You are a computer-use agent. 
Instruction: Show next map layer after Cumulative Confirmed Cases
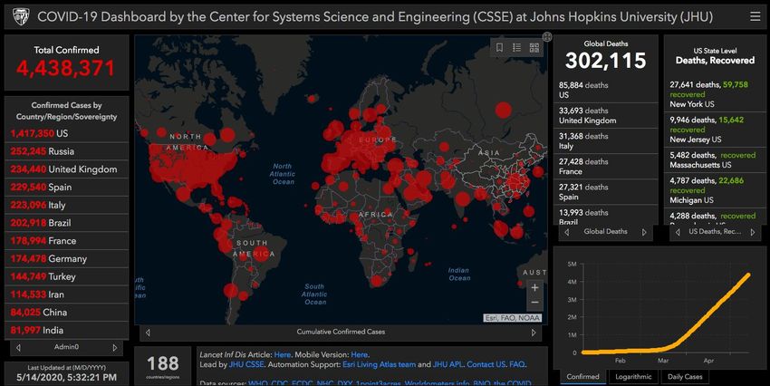coord(534,333)
